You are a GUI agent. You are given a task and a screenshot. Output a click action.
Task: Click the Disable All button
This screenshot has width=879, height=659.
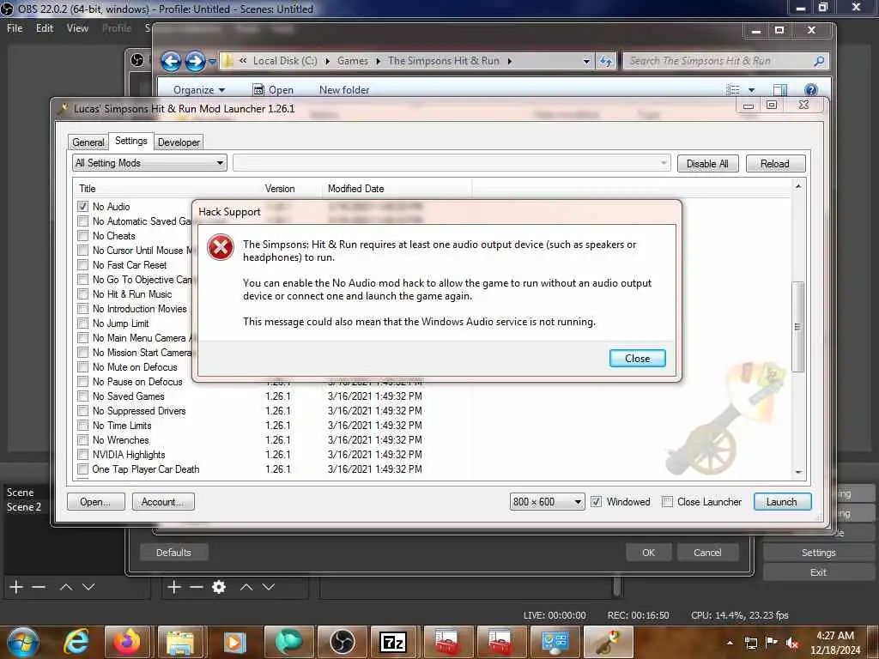pyautogui.click(x=707, y=164)
